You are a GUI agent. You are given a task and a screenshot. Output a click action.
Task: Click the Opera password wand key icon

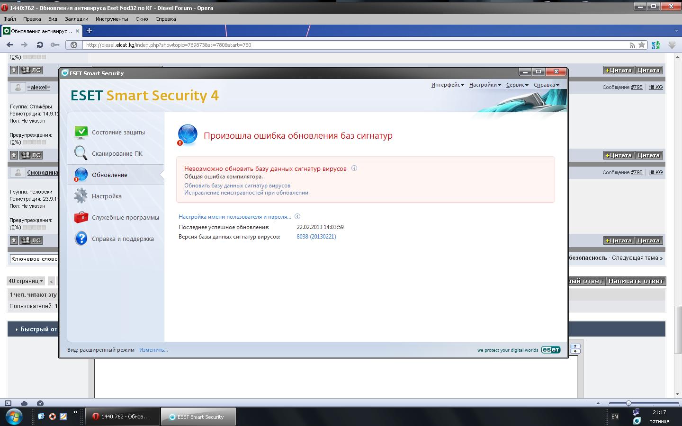pyautogui.click(x=55, y=45)
